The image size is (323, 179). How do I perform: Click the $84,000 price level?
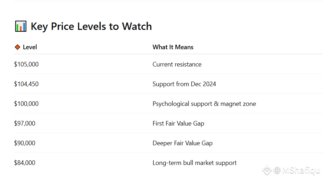[x=25, y=163]
